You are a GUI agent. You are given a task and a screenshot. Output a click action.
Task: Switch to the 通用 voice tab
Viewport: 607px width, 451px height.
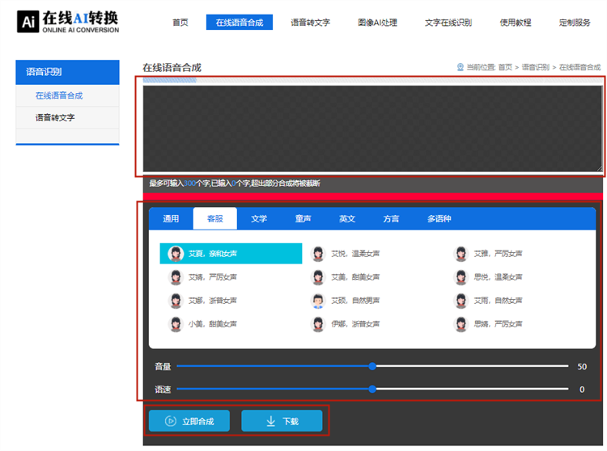tap(171, 219)
